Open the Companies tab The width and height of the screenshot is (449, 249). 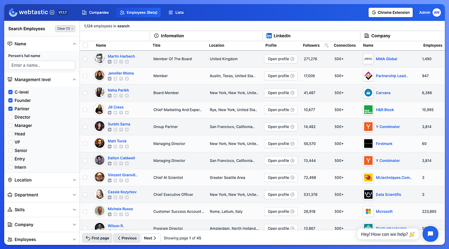pos(95,12)
